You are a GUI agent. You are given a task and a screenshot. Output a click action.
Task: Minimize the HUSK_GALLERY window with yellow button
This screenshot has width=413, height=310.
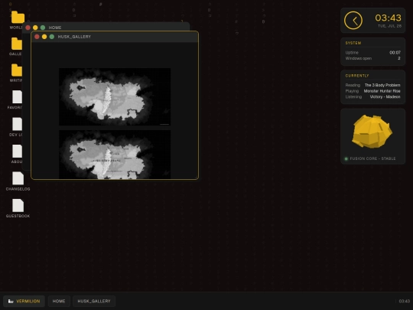click(44, 37)
